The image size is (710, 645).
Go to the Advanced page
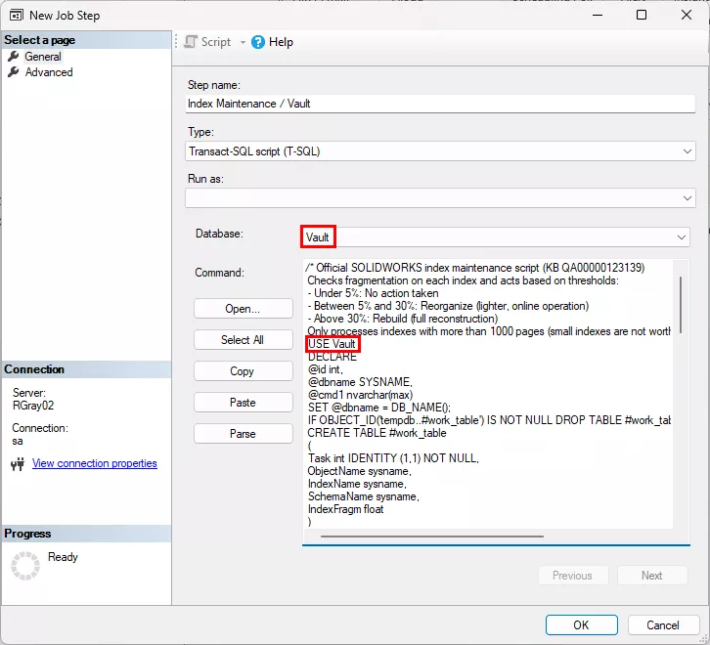click(x=49, y=72)
